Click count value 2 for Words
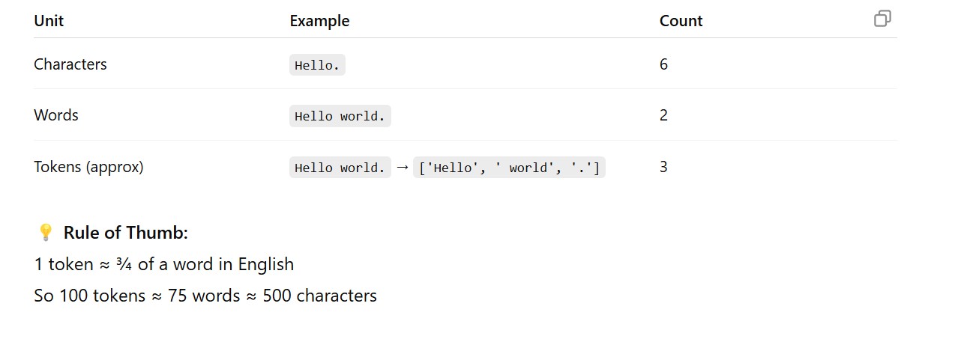Viewport: 958px width, 342px height. 663,115
